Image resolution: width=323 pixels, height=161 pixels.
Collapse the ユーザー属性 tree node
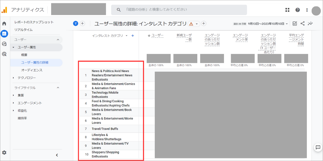(13, 47)
